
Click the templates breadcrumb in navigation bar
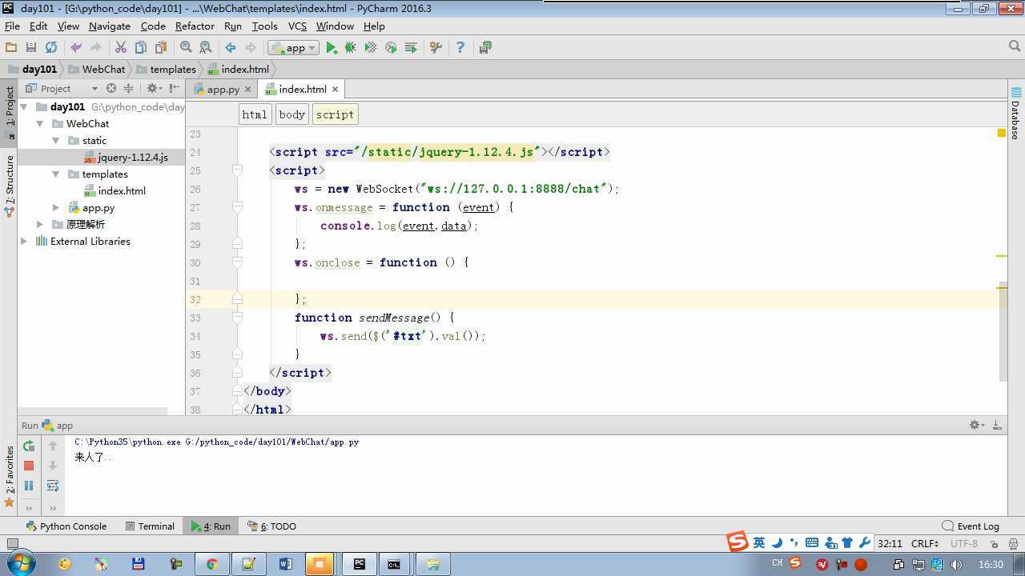[166, 69]
